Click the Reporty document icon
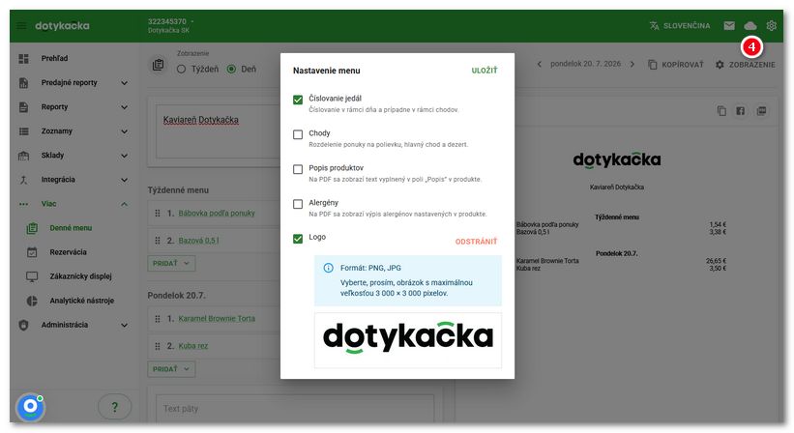Image resolution: width=794 pixels, height=433 pixels. pos(24,107)
